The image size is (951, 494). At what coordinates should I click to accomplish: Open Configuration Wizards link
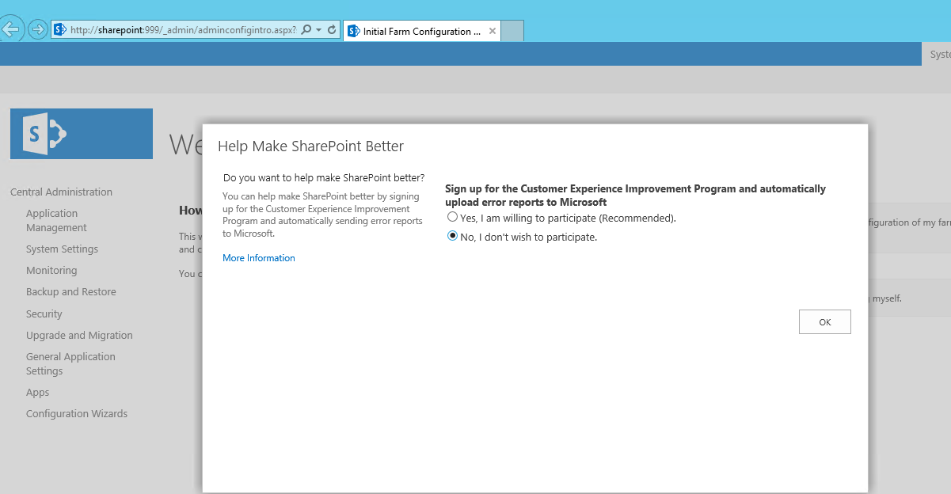click(x=77, y=413)
